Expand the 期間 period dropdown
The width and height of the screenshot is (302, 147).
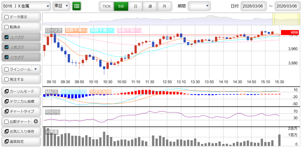tap(199, 6)
